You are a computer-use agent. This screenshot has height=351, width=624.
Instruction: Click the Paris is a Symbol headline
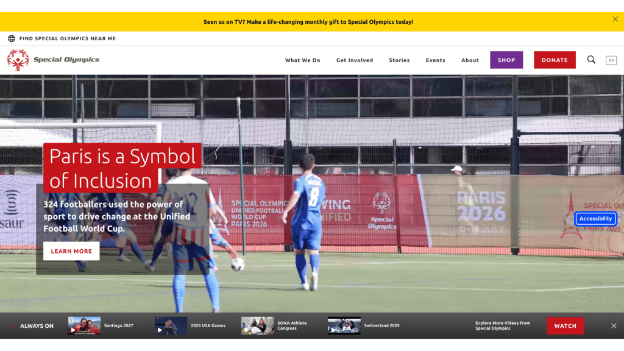tap(122, 168)
